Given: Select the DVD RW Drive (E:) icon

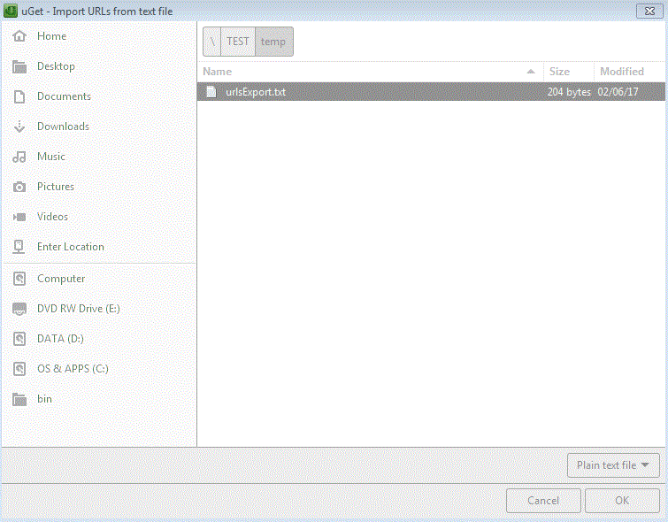Looking at the screenshot, I should (19, 309).
